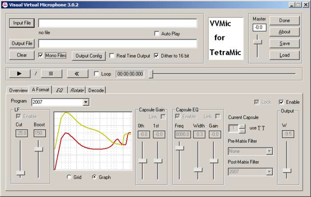This screenshot has height=197, width=311.
Task: Click the Capsule EQ Width slider handle
Action: pos(198,169)
